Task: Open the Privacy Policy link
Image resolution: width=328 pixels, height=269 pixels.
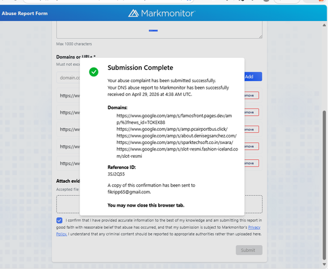Action: 254,228
